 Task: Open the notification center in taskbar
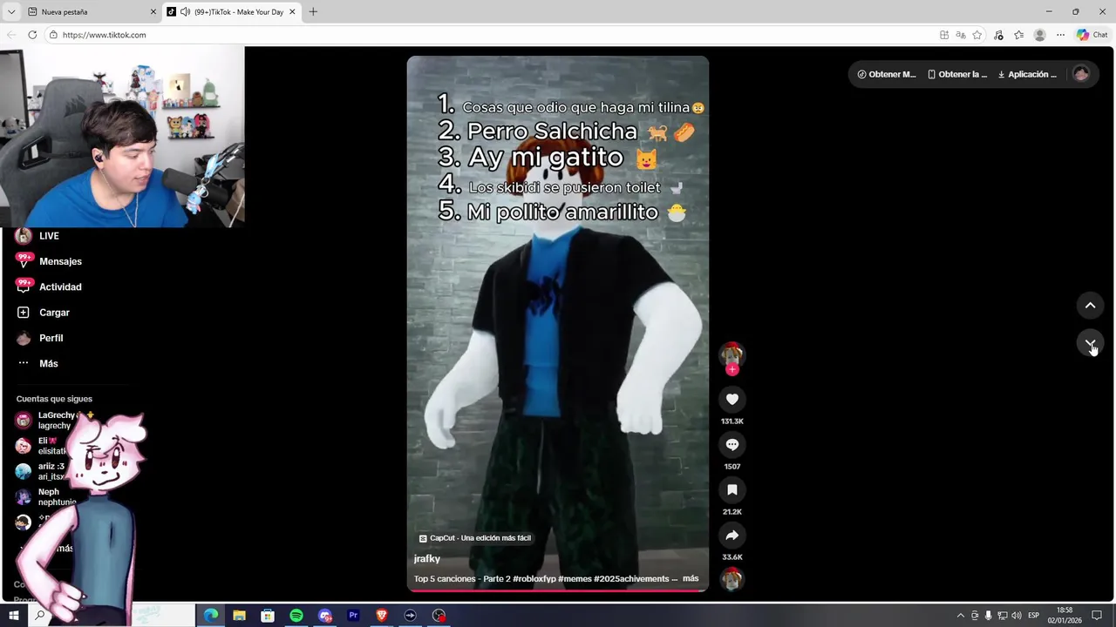[x=1097, y=616]
